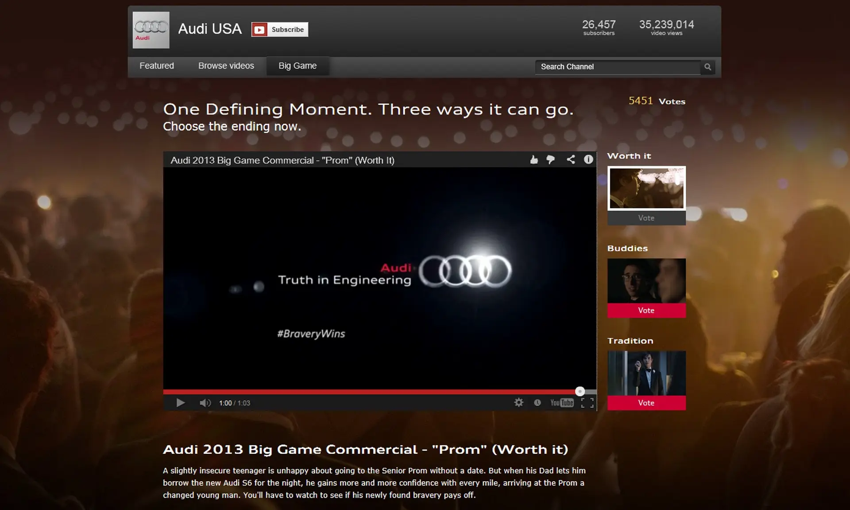Click the Choose the ending now text
The height and width of the screenshot is (510, 850).
coord(232,126)
